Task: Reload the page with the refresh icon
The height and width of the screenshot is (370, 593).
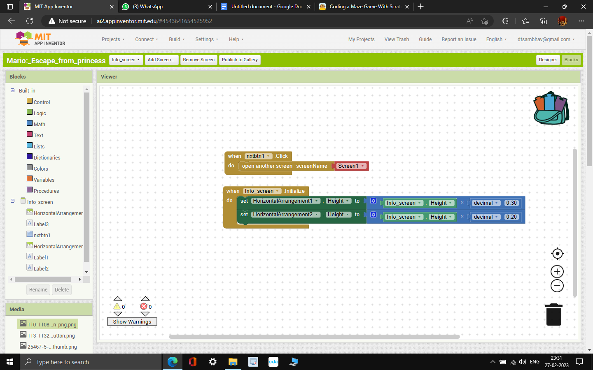Action: point(30,21)
